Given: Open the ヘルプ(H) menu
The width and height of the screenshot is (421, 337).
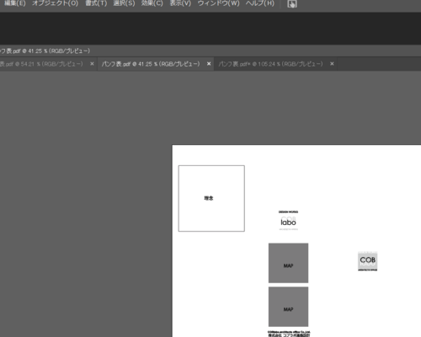Looking at the screenshot, I should [260, 3].
